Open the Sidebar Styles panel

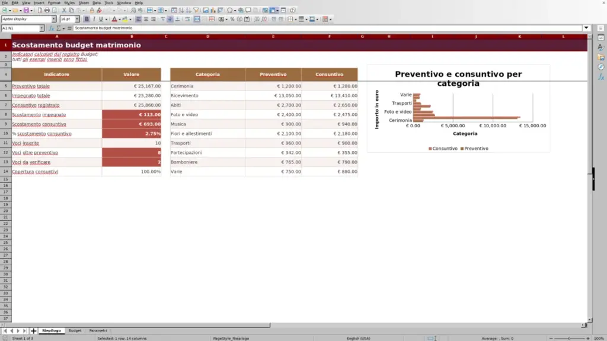[601, 47]
